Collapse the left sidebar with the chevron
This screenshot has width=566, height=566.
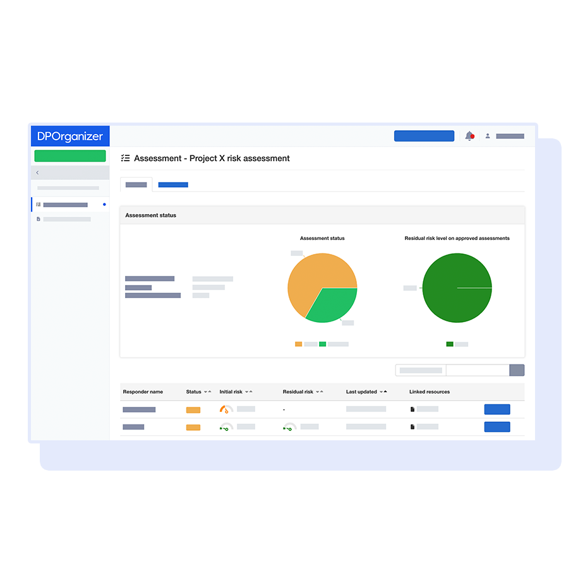(37, 172)
